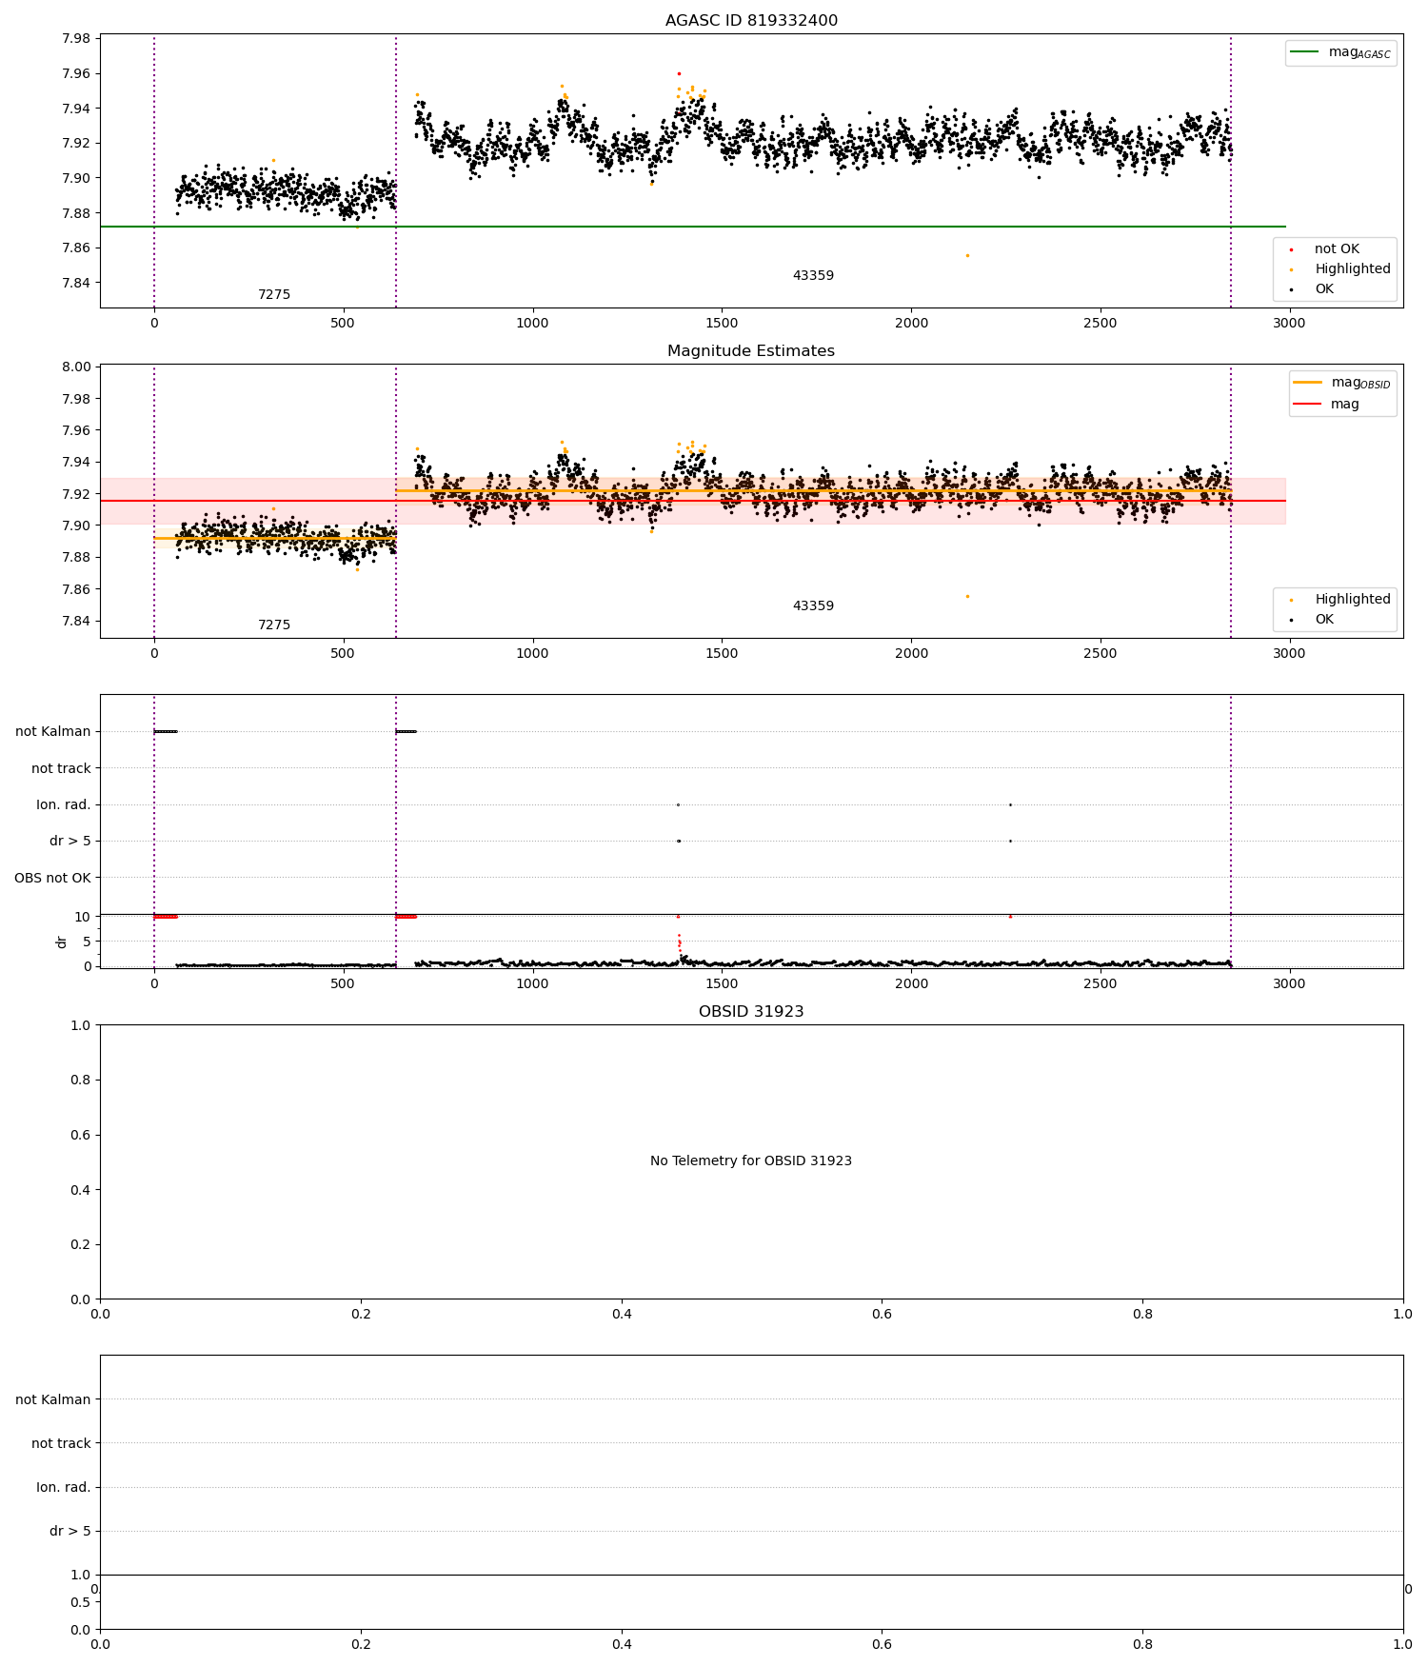Click the 'dr > 5' label in third plot

click(x=70, y=842)
